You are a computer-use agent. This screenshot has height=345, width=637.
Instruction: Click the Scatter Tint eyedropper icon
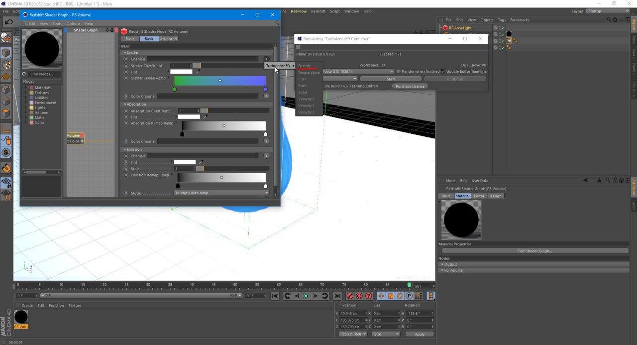click(198, 72)
